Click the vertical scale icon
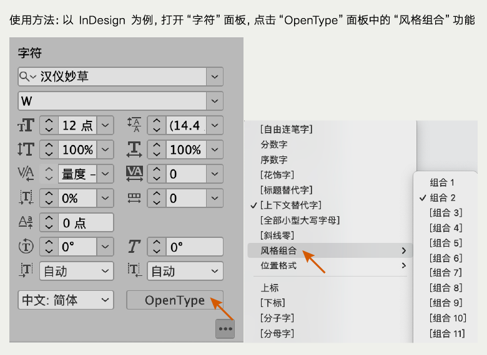Screen dimensions: 487x355 coord(26,149)
